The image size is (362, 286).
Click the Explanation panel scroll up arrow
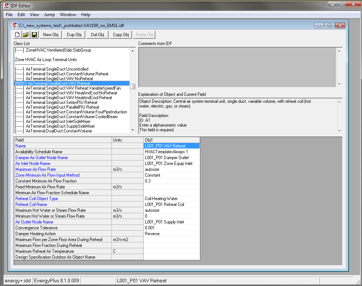coord(339,102)
